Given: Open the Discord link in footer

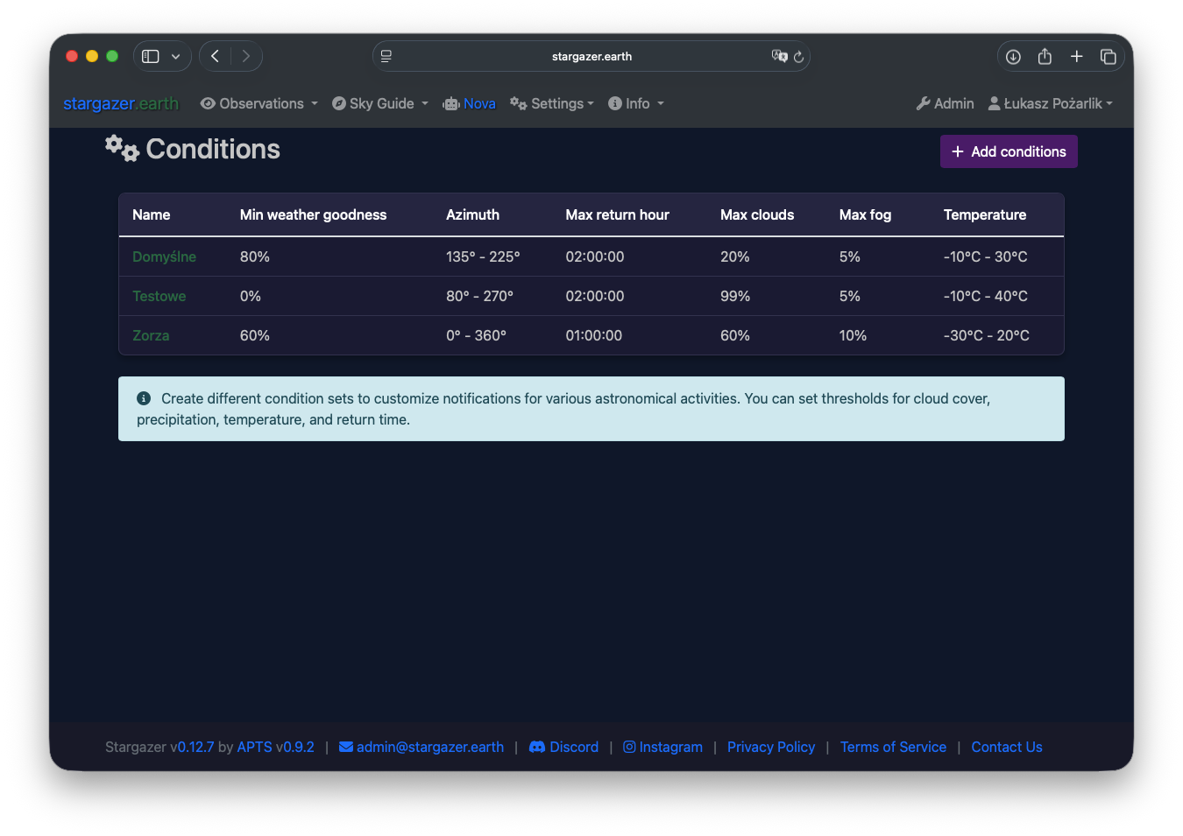Looking at the screenshot, I should 564,747.
